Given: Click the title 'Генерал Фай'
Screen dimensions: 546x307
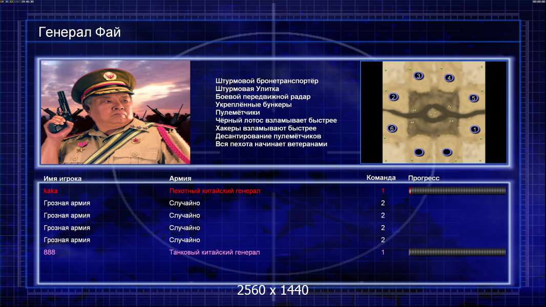Looking at the screenshot, I should coord(79,32).
